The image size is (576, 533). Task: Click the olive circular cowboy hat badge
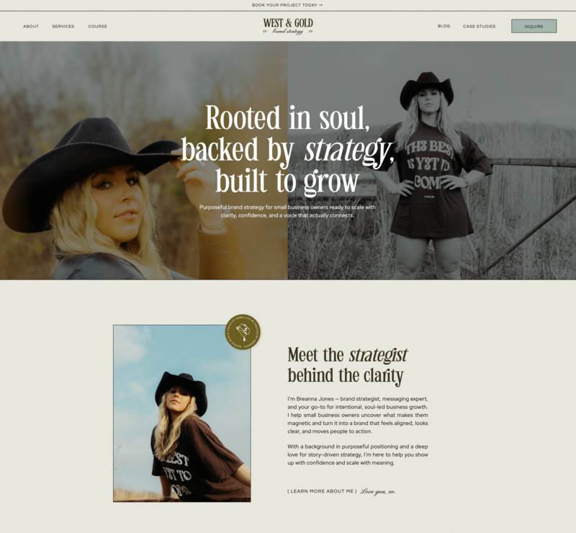[243, 332]
